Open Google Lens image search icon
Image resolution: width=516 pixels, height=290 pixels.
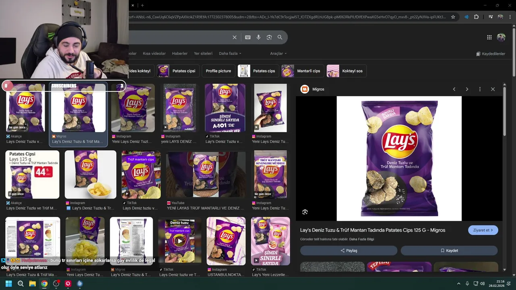(x=269, y=37)
